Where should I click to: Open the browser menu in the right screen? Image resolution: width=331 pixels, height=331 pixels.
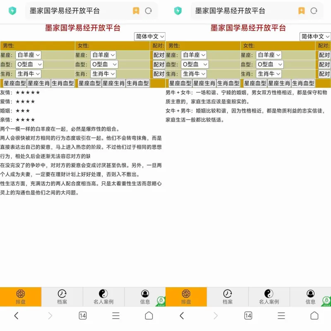point(281,316)
